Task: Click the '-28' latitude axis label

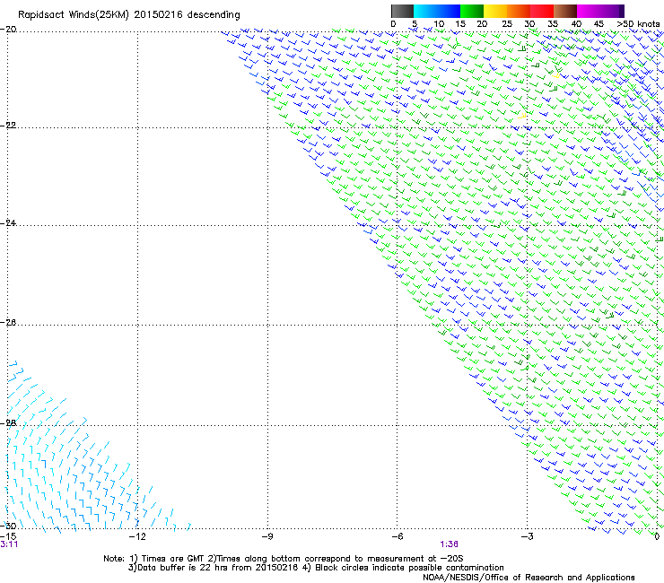Action: click(x=8, y=423)
